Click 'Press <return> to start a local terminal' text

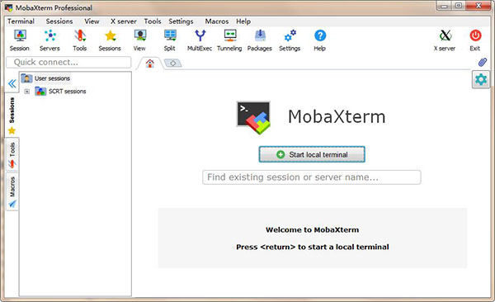(x=312, y=247)
